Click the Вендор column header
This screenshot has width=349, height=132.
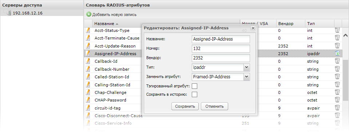click(286, 24)
